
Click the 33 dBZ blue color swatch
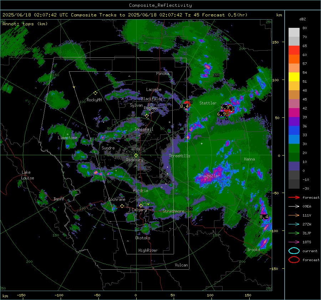tap(294, 139)
